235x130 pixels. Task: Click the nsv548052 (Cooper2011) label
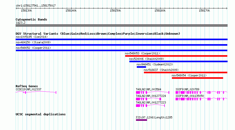tap(33, 48)
